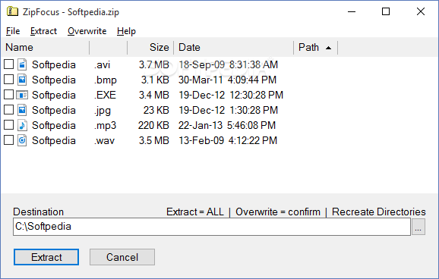Click the unlabeled extension column header
439x279 pixels.
[x=109, y=47]
